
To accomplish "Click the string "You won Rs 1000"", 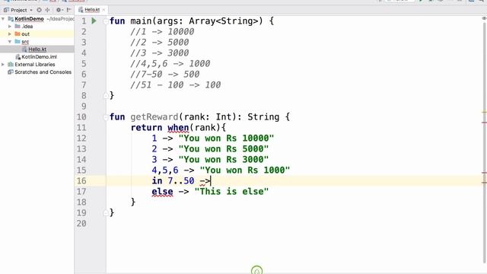I will (245, 170).
